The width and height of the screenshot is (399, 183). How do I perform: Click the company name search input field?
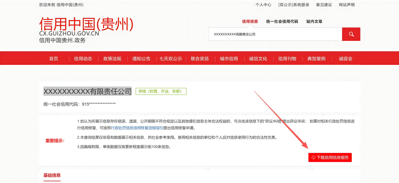point(275,34)
